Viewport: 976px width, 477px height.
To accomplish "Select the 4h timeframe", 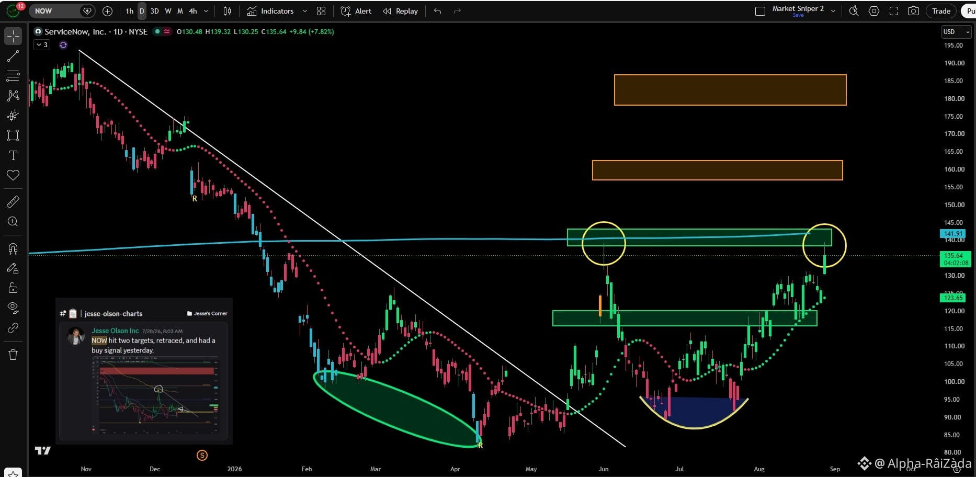I will click(x=193, y=11).
